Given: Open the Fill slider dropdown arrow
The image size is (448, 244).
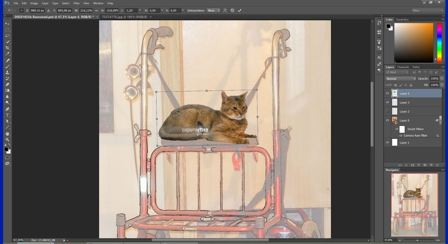Looking at the screenshot, I should pyautogui.click(x=442, y=85).
